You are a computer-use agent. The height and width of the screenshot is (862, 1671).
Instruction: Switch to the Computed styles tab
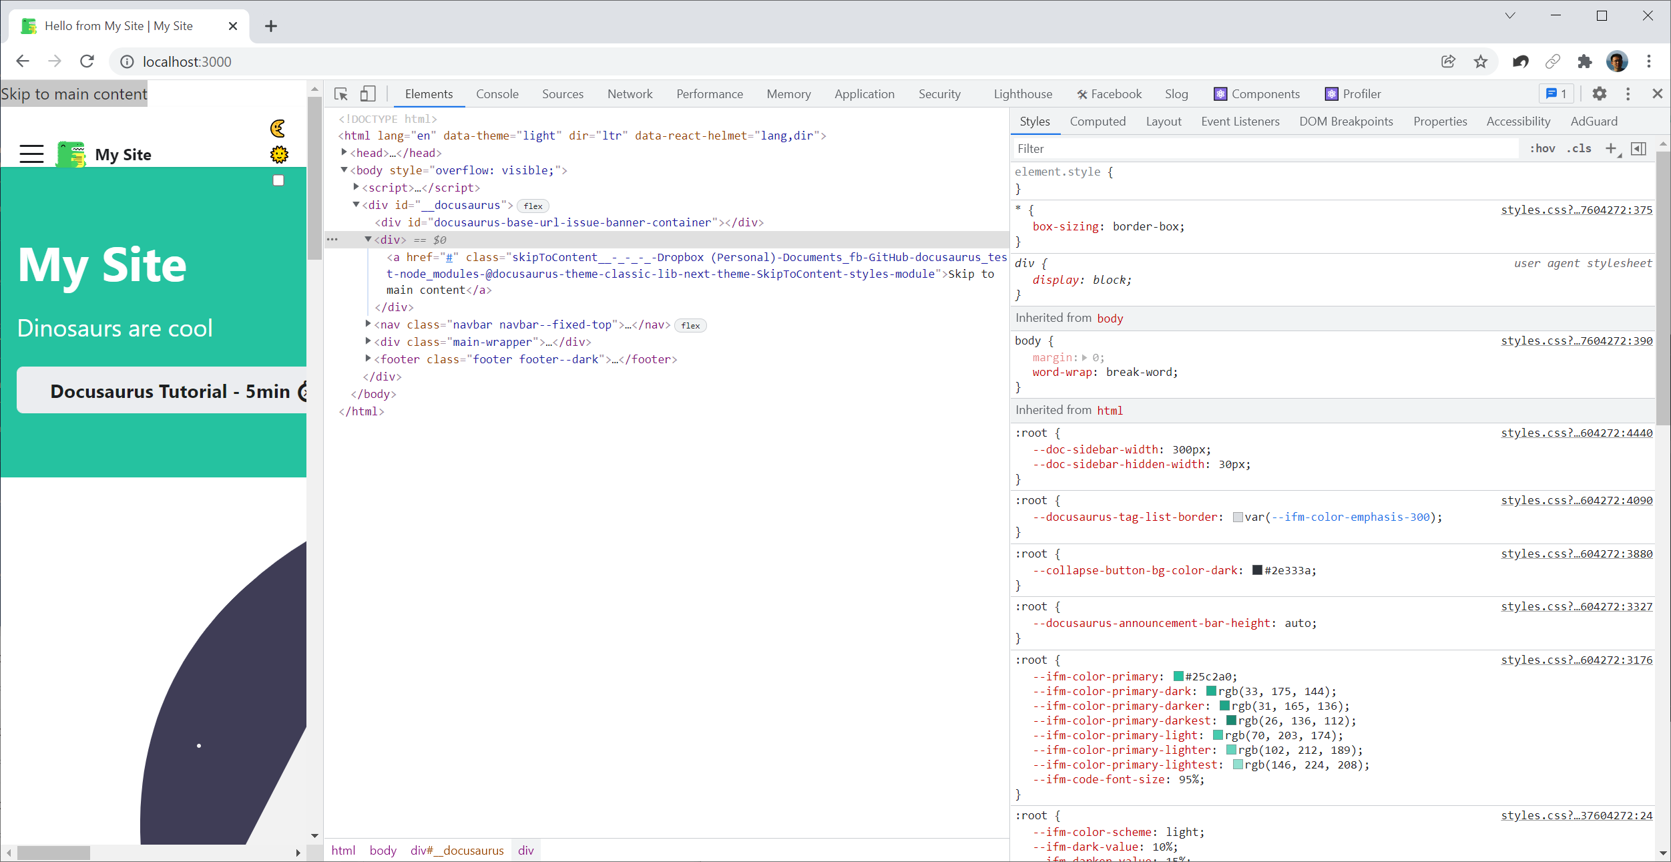point(1098,122)
